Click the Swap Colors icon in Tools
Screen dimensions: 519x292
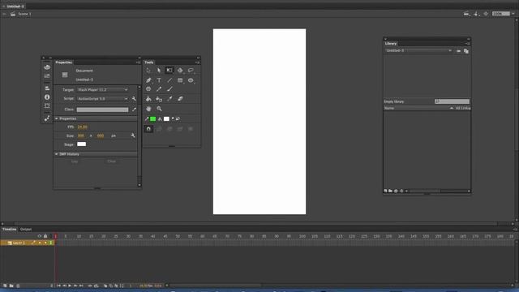[x=178, y=118]
